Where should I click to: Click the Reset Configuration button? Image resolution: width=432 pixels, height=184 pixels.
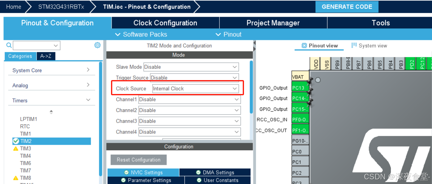point(139,160)
